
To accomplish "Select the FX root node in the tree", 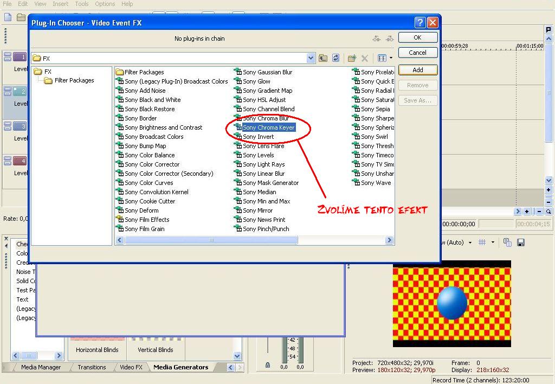I will point(48,72).
